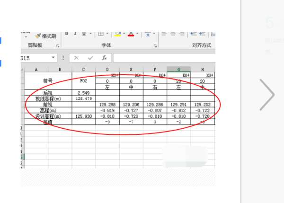Open the Name Box dropdown arrow
The width and height of the screenshot is (284, 203).
[x=53, y=58]
